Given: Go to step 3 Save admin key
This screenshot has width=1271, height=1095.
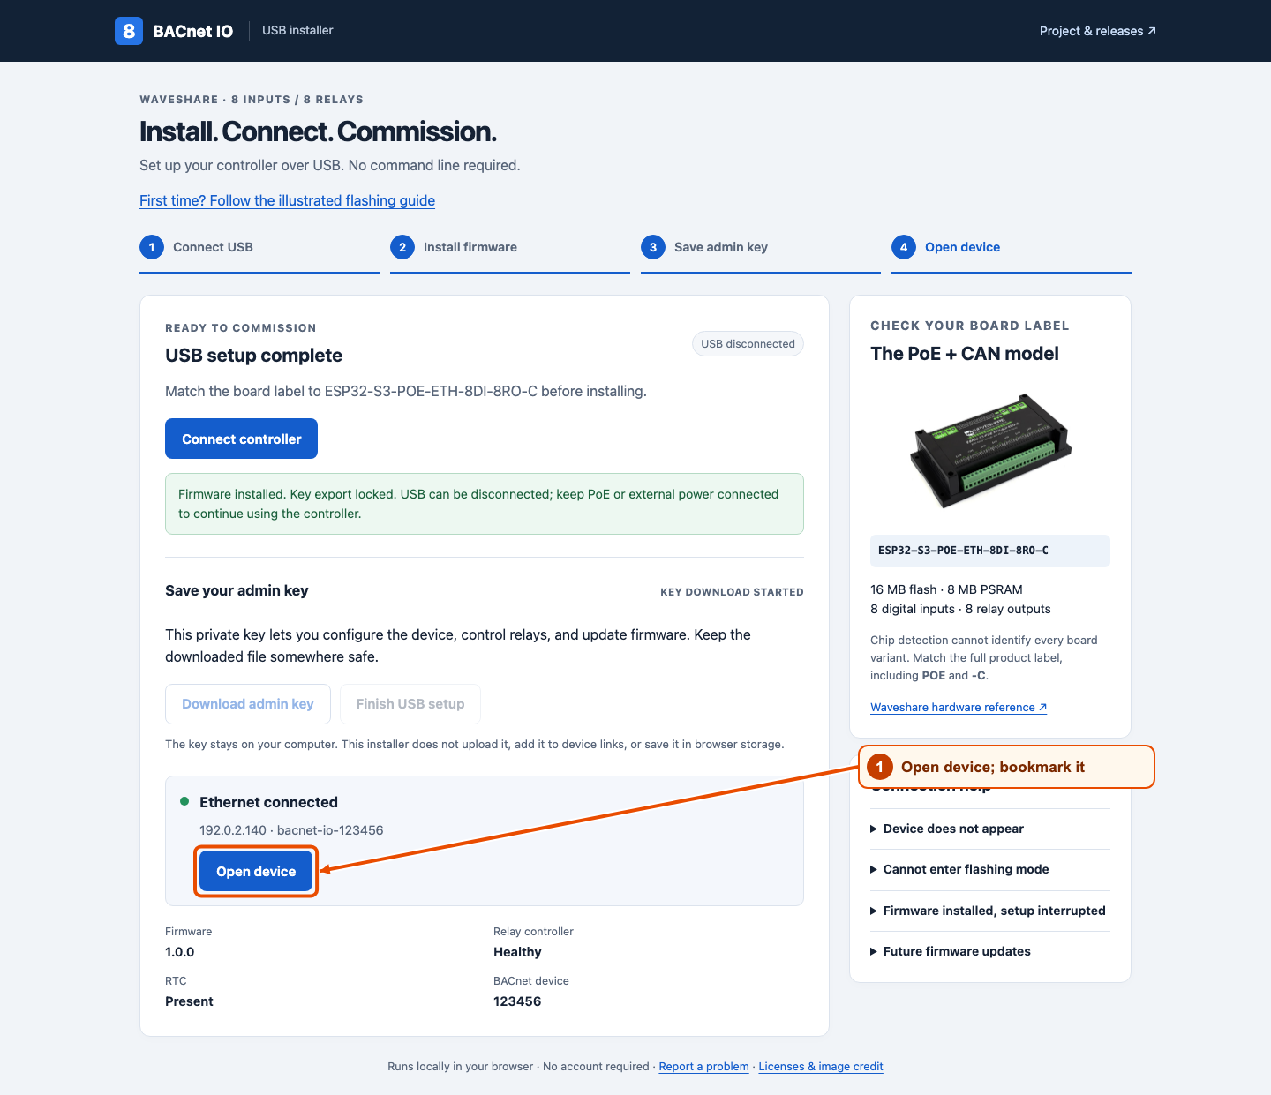Looking at the screenshot, I should click(761, 247).
